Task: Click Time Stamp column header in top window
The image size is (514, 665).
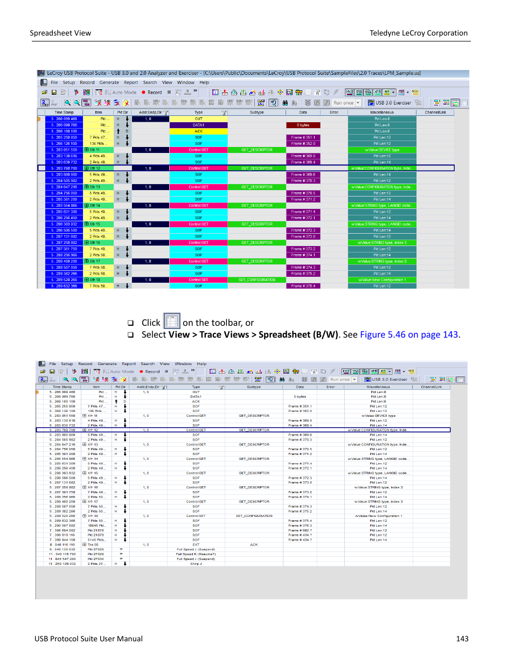Action: click(x=64, y=113)
